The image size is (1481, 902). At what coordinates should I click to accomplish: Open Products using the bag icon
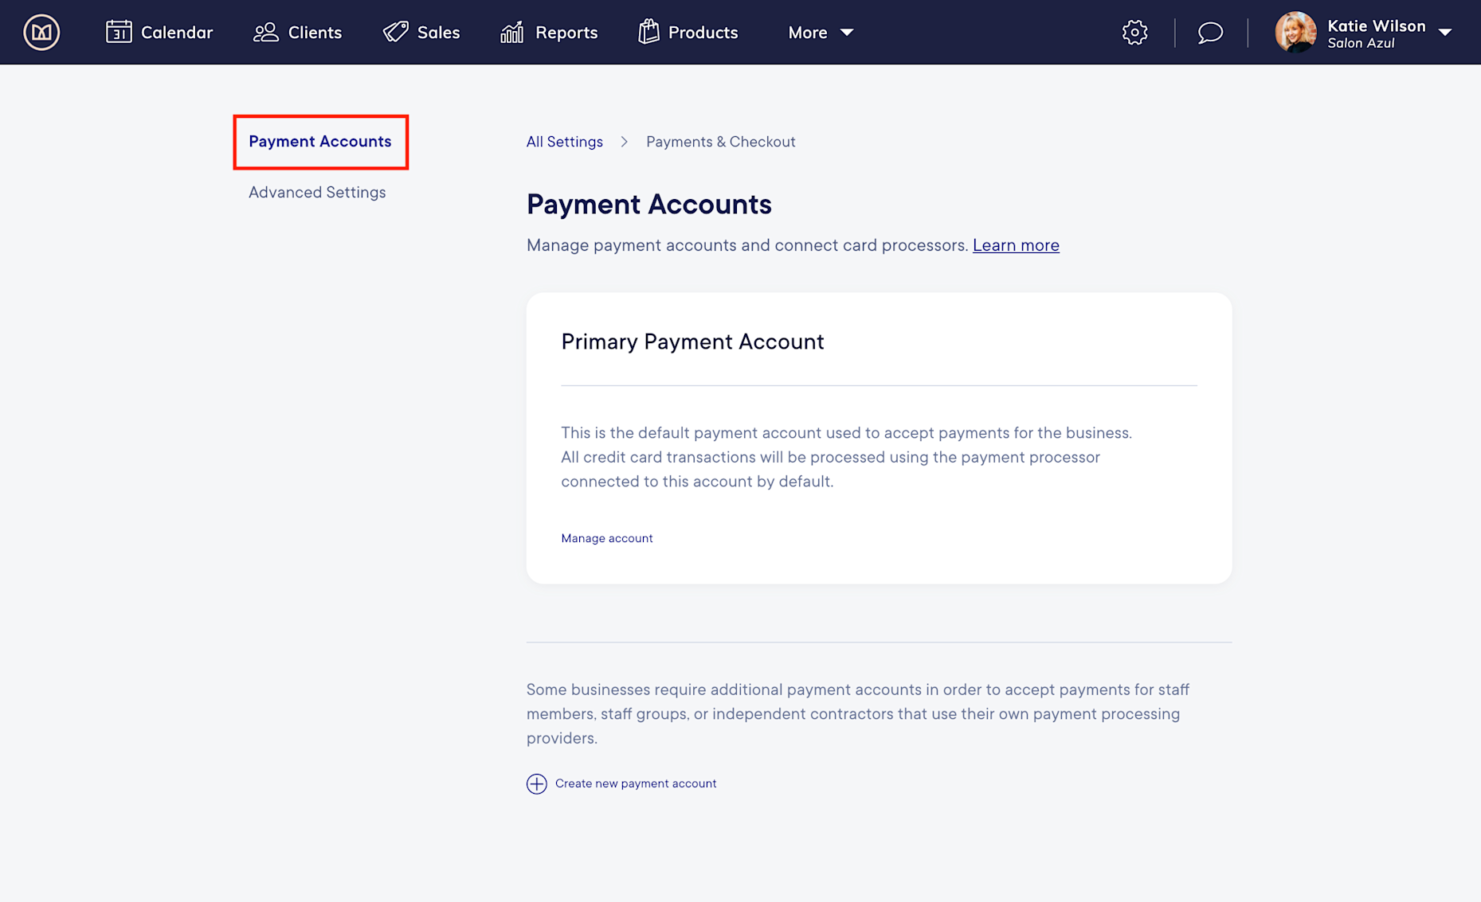point(649,32)
